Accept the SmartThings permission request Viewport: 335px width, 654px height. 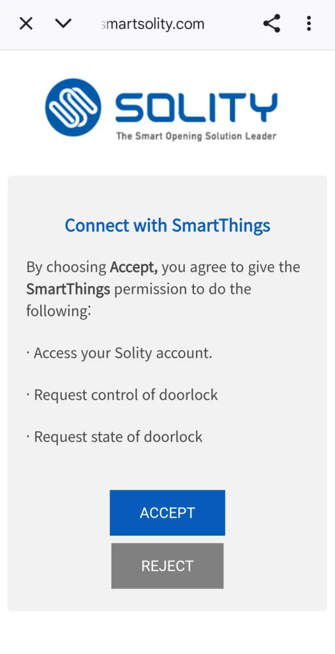(x=167, y=513)
